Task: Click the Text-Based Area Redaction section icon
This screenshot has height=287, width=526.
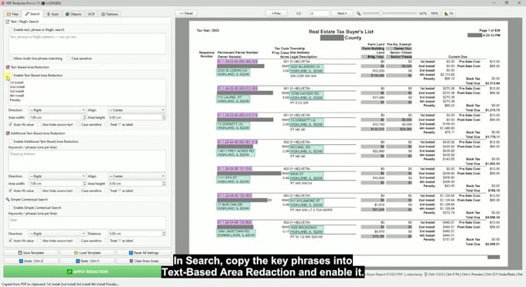Action: [8, 67]
